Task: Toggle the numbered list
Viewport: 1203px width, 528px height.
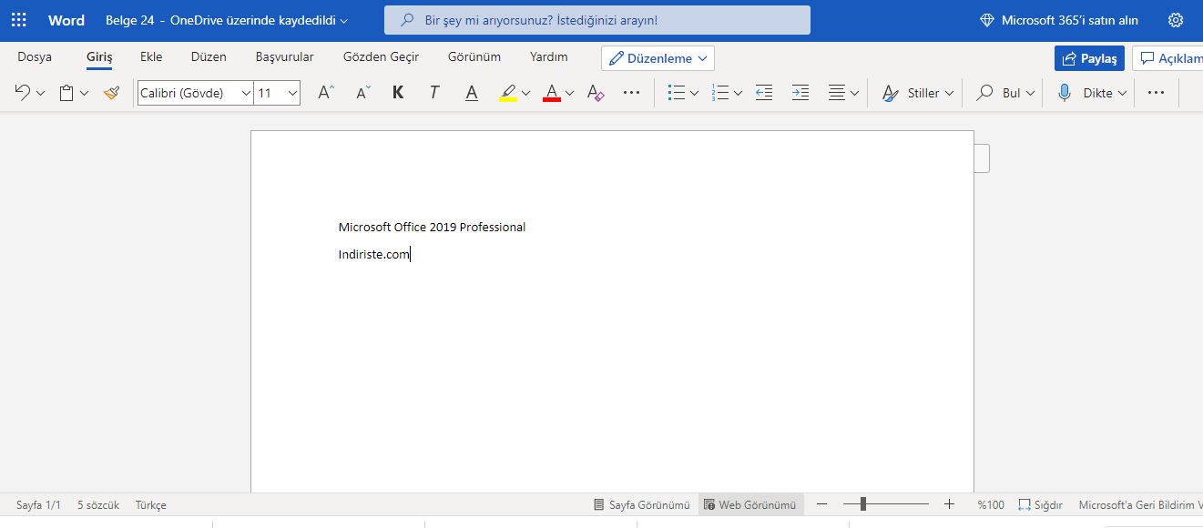Action: coord(719,93)
